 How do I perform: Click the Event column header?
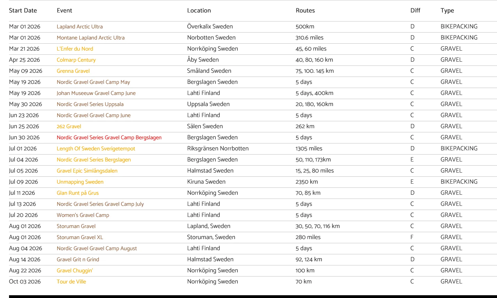(x=64, y=11)
